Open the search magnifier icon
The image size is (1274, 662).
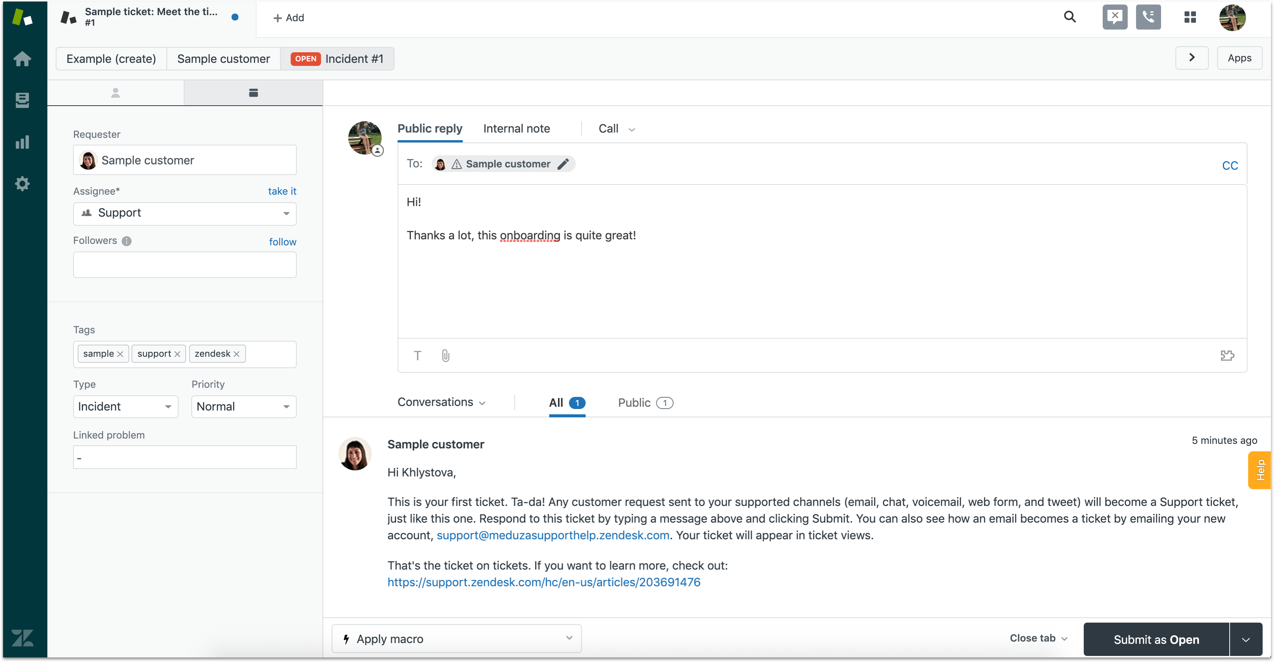[x=1069, y=17]
